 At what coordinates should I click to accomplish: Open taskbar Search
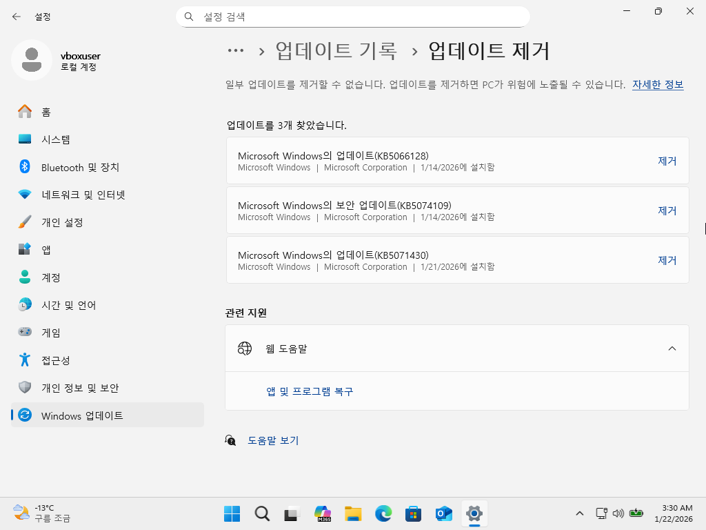[262, 513]
